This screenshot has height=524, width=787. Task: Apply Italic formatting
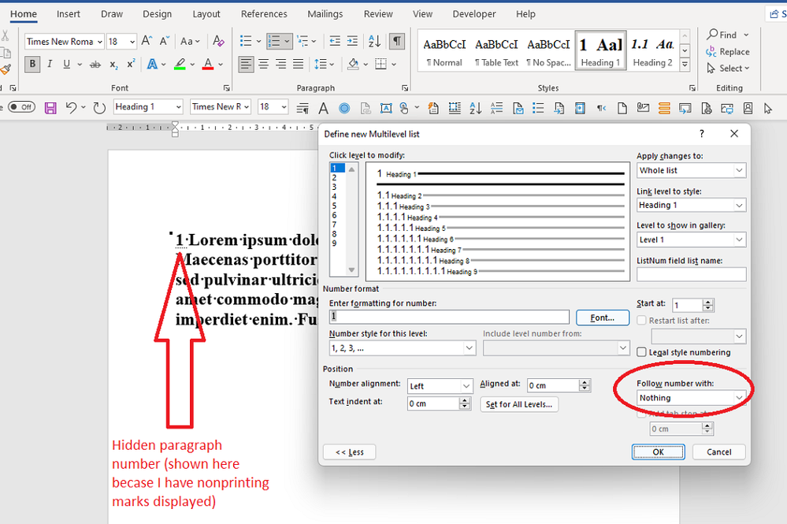click(x=49, y=65)
